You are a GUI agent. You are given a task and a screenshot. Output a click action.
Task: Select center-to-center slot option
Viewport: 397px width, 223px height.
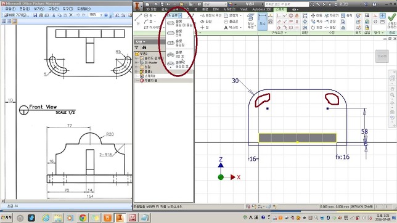(x=180, y=23)
